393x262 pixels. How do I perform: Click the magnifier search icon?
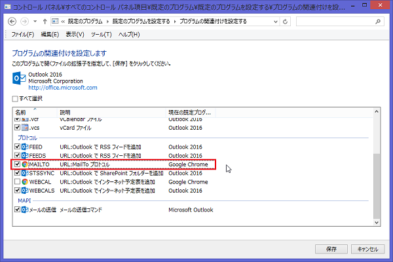tap(378, 22)
